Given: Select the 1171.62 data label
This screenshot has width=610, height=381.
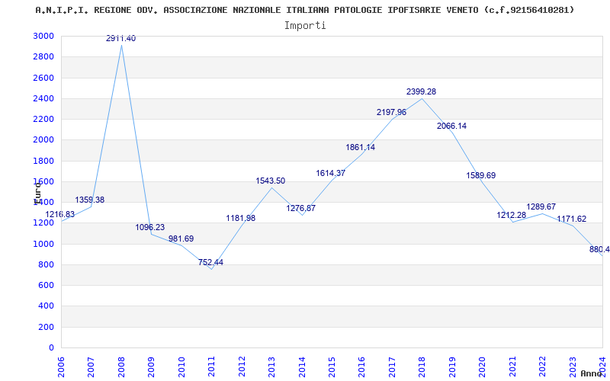Looking at the screenshot, I should (x=571, y=219).
